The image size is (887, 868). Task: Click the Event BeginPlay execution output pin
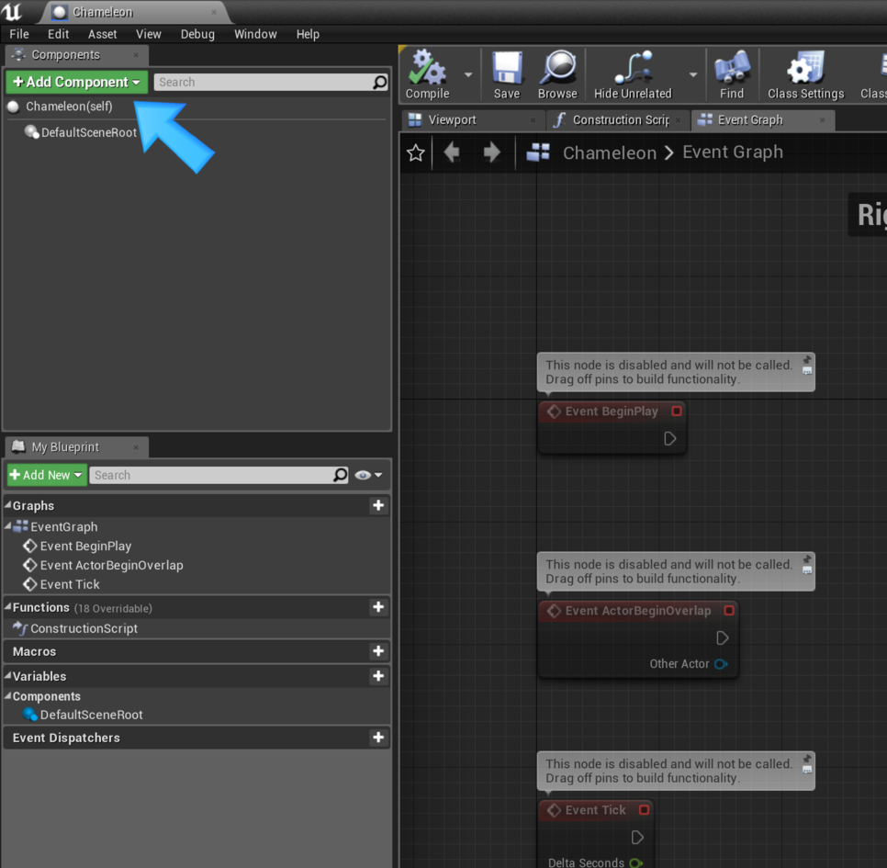click(x=669, y=438)
